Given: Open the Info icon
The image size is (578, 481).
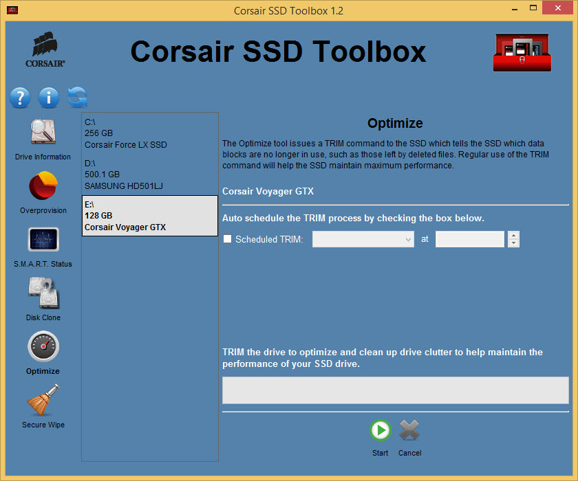Looking at the screenshot, I should click(x=49, y=98).
